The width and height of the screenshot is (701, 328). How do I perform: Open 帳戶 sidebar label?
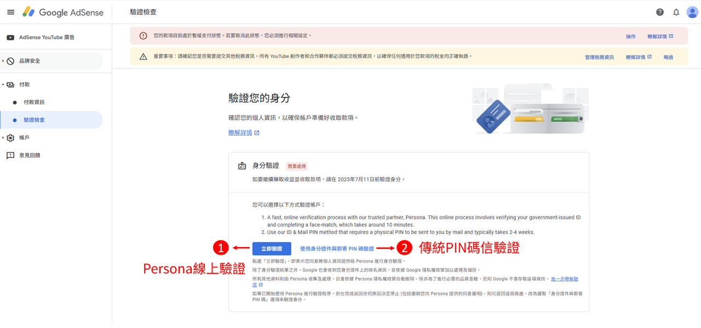click(24, 138)
